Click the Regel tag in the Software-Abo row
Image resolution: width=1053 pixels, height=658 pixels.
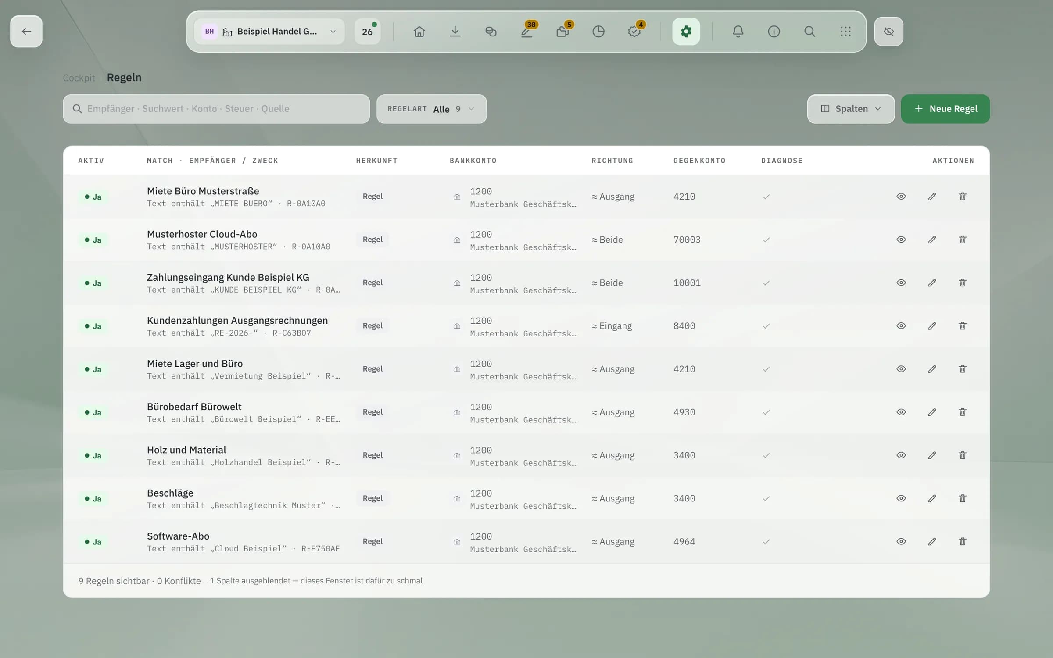(x=372, y=541)
